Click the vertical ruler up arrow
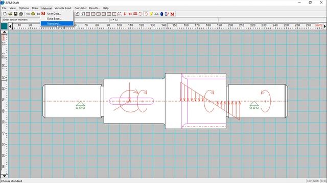 4,32
